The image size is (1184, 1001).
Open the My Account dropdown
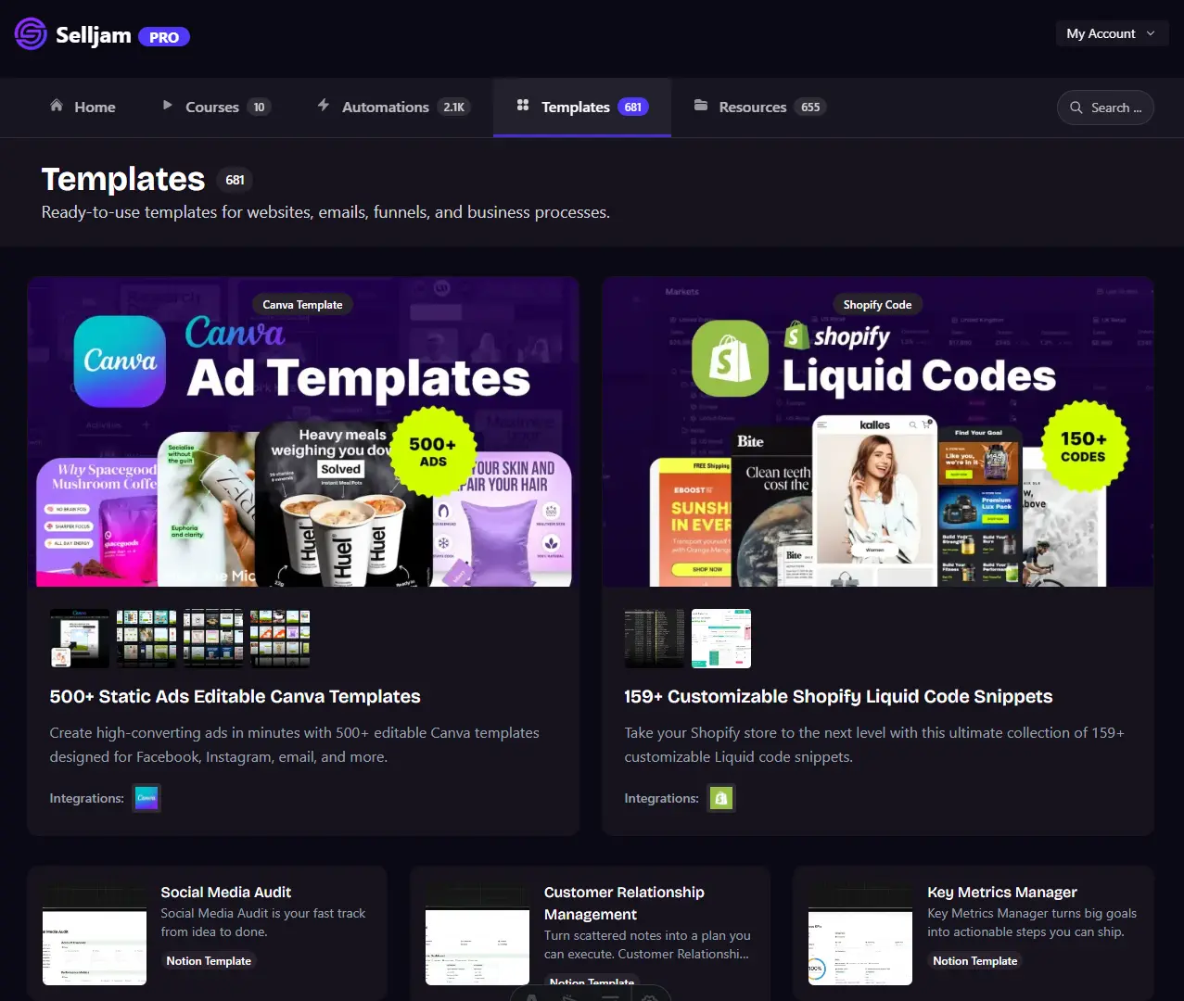tap(1111, 33)
